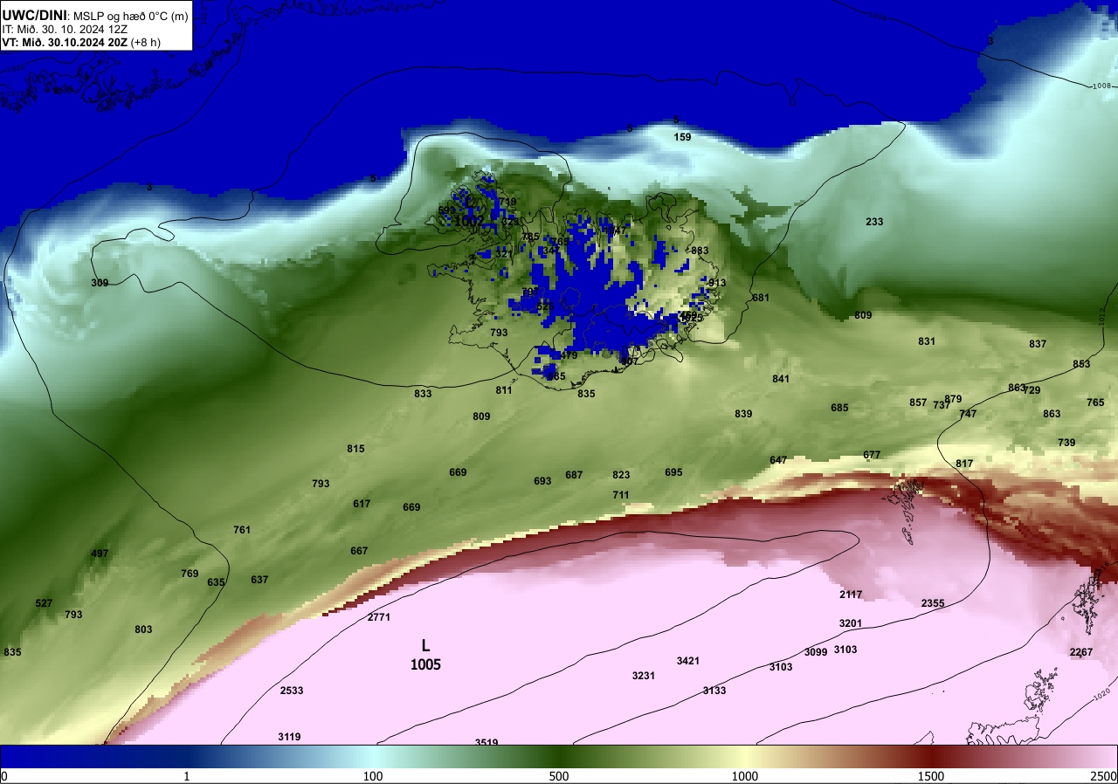This screenshot has height=784, width=1118.
Task: Click the freezing level value 2533
Action: click(292, 691)
